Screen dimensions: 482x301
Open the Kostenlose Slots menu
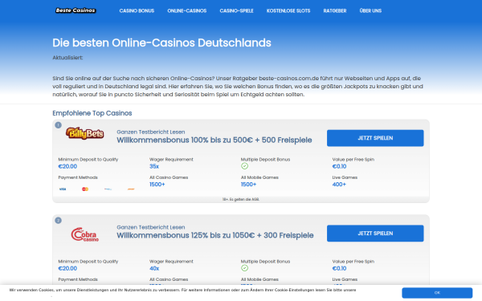pyautogui.click(x=288, y=10)
